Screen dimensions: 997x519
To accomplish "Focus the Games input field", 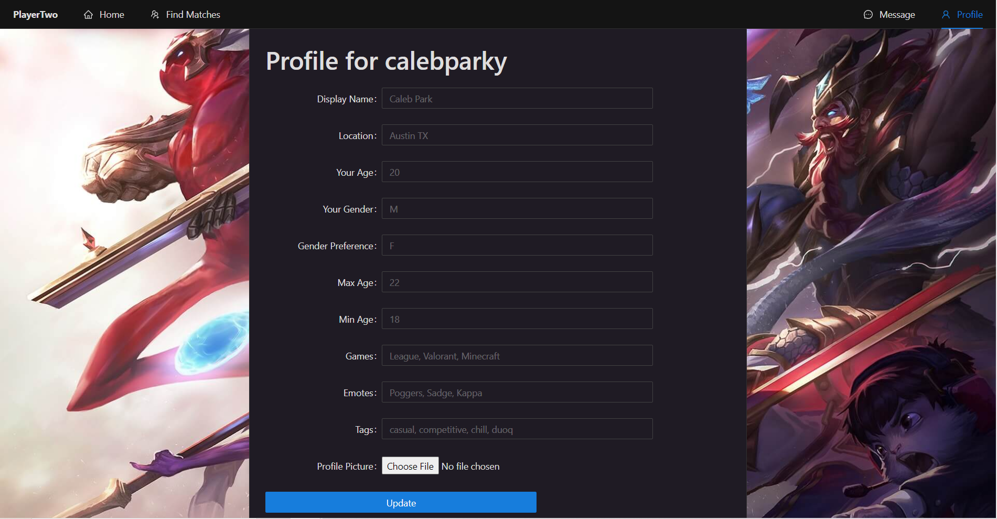I will pyautogui.click(x=517, y=355).
